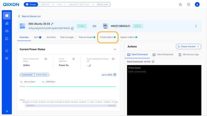
Task: Select the Connectivity chart toggle
Action: (27, 75)
